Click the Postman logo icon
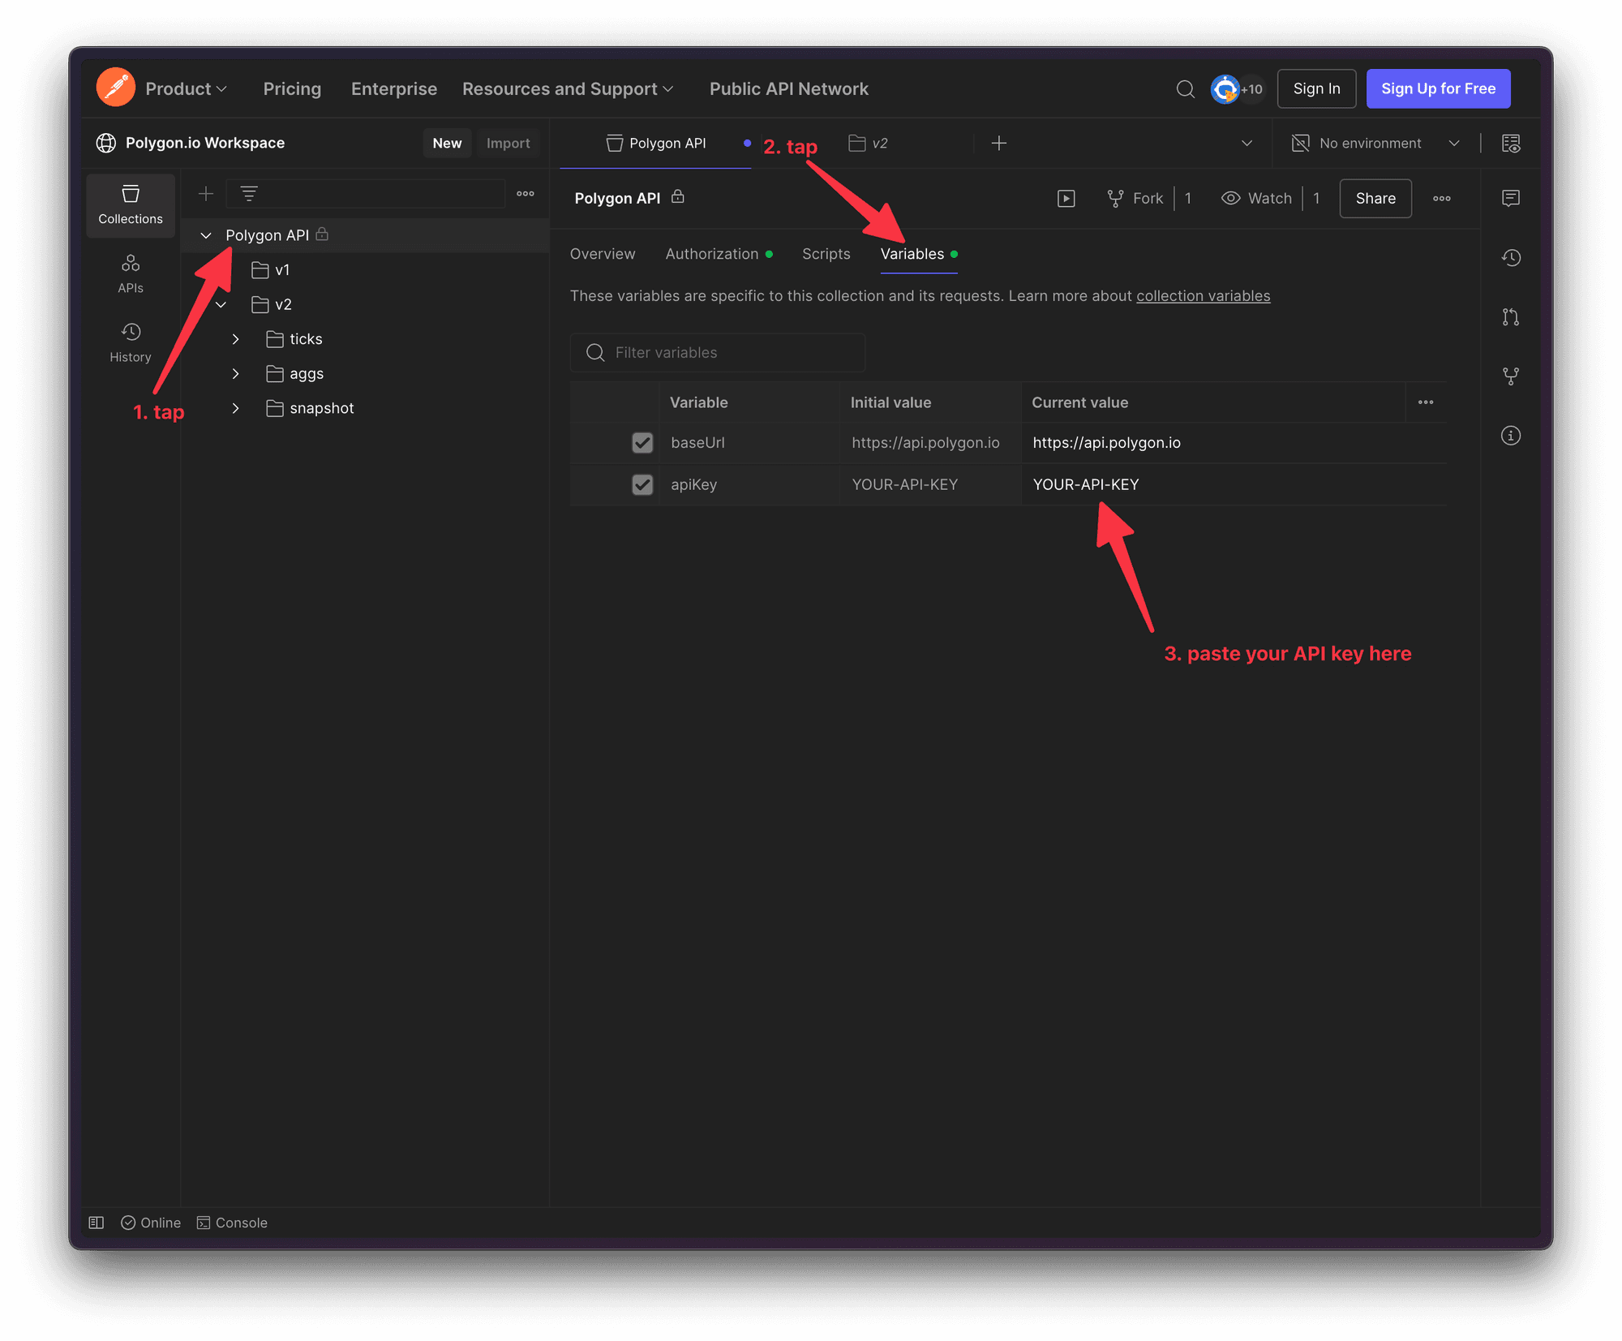The width and height of the screenshot is (1622, 1341). pos(116,88)
